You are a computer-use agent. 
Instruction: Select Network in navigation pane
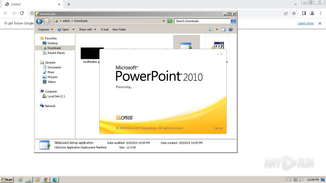(x=50, y=106)
